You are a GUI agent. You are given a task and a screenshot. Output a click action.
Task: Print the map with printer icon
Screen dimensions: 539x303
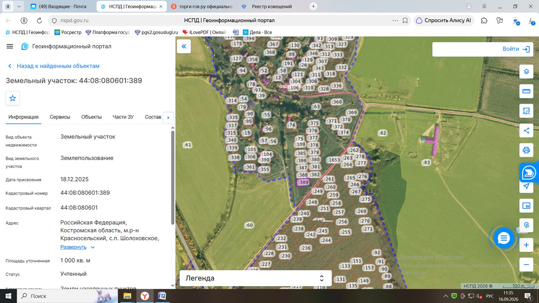[526, 150]
